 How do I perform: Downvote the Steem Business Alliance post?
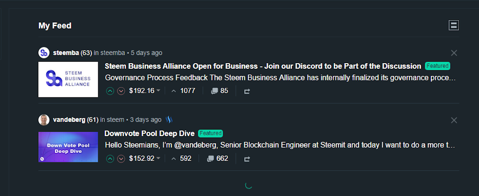[121, 91]
